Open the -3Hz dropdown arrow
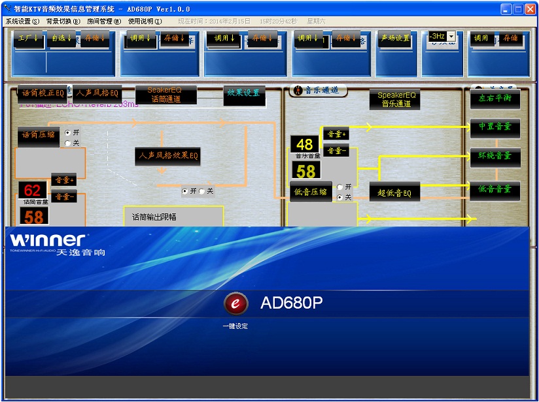Screen dimensions: 539x402 click(452, 36)
